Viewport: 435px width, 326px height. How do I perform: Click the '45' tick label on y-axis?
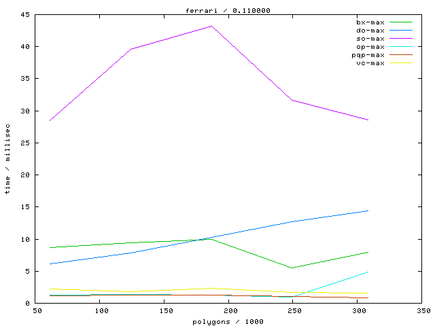tap(24, 14)
